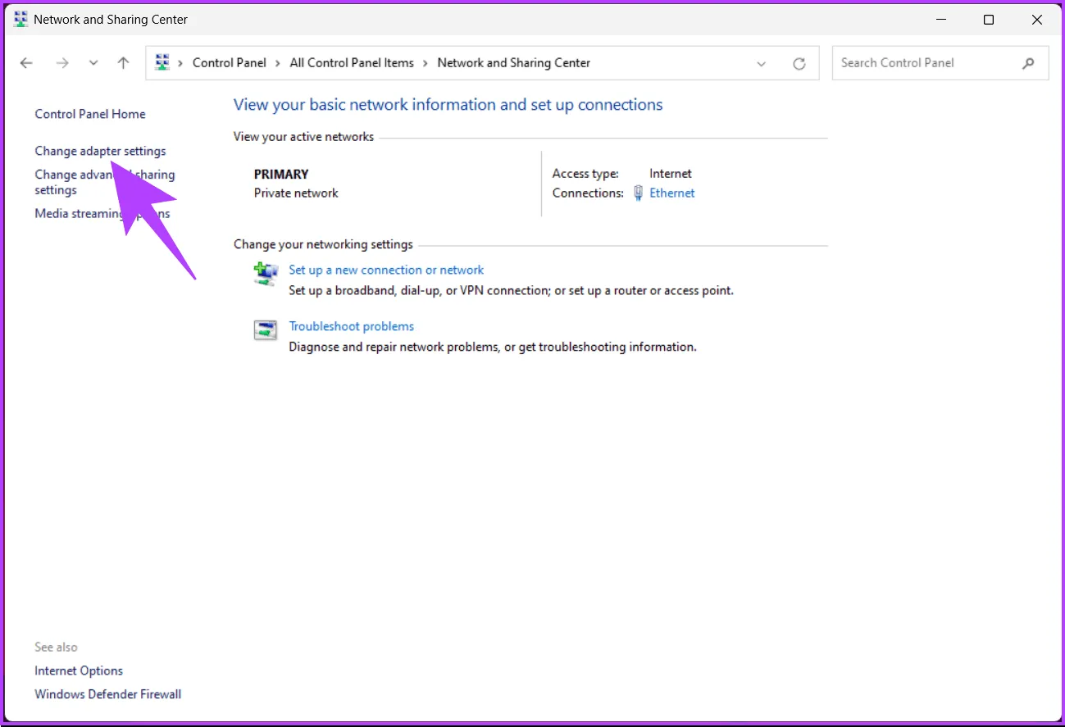Viewport: 1065px width, 727px height.
Task: Click the Back navigation arrow
Action: click(26, 63)
